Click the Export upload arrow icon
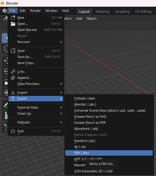This screenshot has width=156, height=176. (x=13, y=99)
